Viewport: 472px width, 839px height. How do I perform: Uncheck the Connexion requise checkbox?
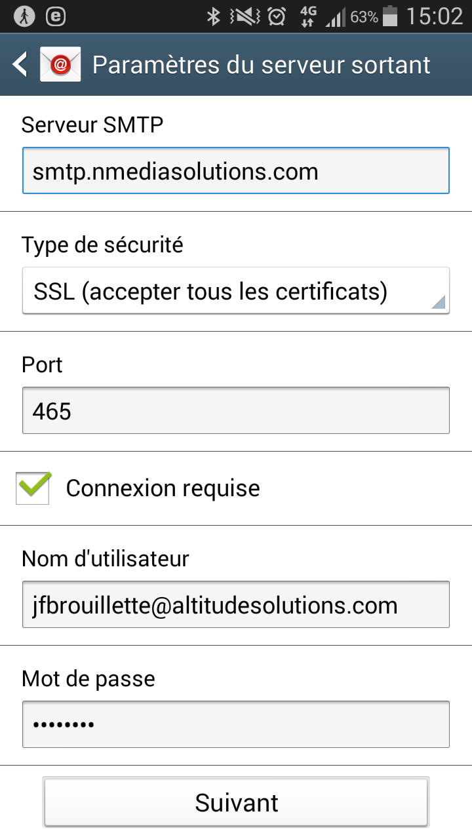click(x=33, y=488)
